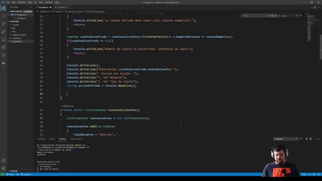Image resolution: width=322 pixels, height=181 pixels.
Task: Open the Docker view in activity bar
Action: click(x=4, y=63)
